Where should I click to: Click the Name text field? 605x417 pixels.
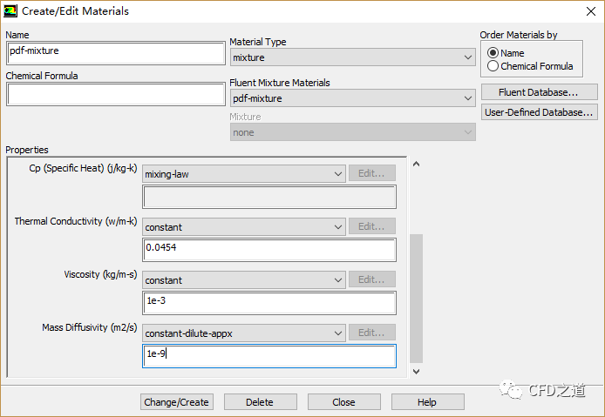tap(115, 52)
